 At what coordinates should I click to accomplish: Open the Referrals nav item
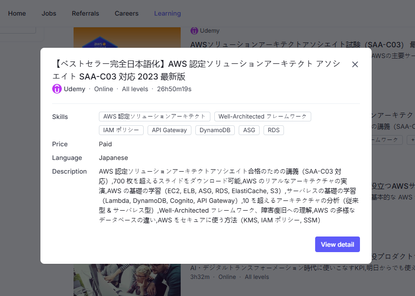coord(86,14)
